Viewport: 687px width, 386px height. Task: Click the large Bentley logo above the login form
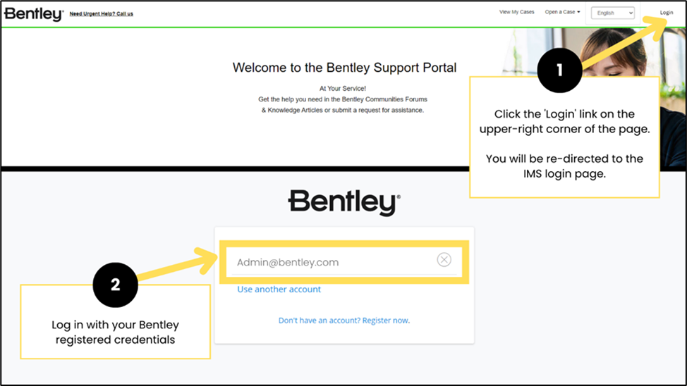pyautogui.click(x=344, y=202)
